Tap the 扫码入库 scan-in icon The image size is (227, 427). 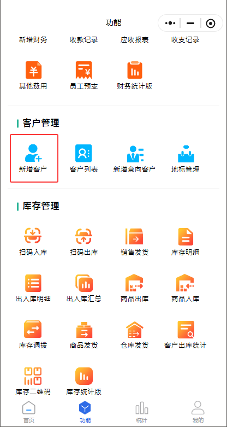pyautogui.click(x=33, y=236)
